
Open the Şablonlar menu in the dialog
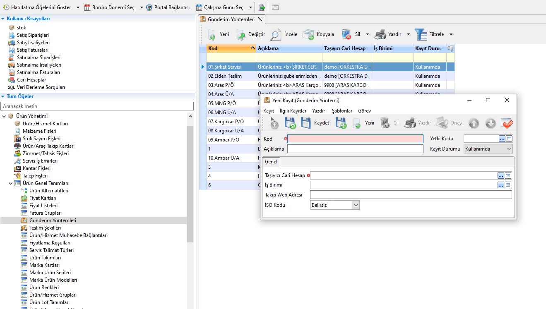342,111
